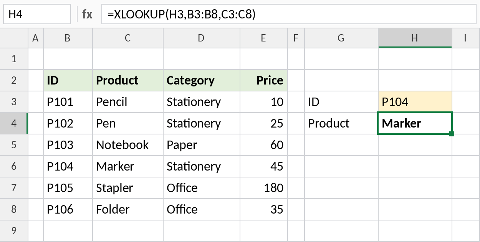This screenshot has height=242, width=480.
Task: Select price cell with value 10
Action: tap(264, 102)
